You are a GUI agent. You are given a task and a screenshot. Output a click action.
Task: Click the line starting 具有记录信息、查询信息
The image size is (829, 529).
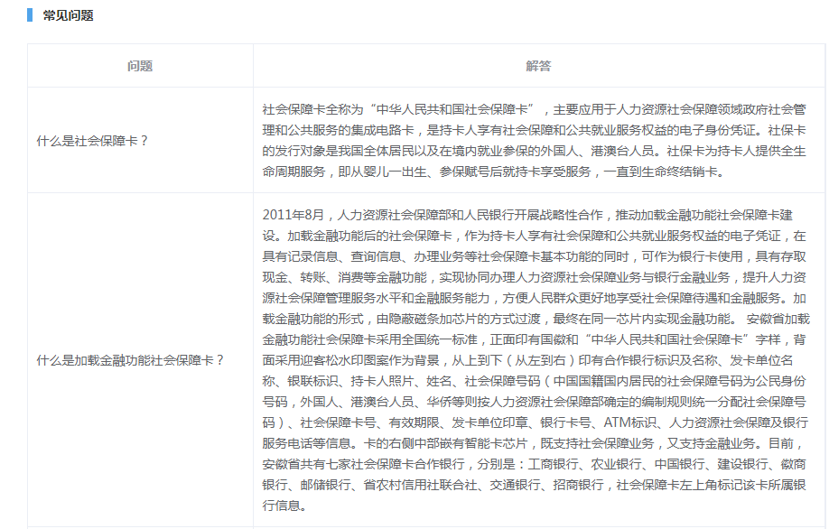533,256
